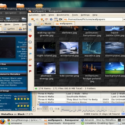Launch Firefox from the taskbar
This screenshot has height=125, width=125.
coord(3,122)
